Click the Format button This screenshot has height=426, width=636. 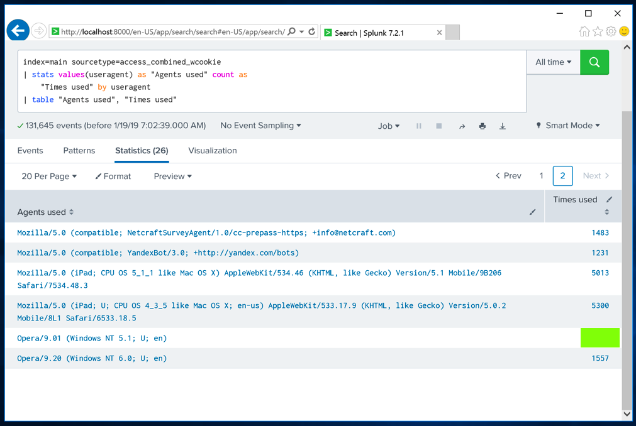113,177
